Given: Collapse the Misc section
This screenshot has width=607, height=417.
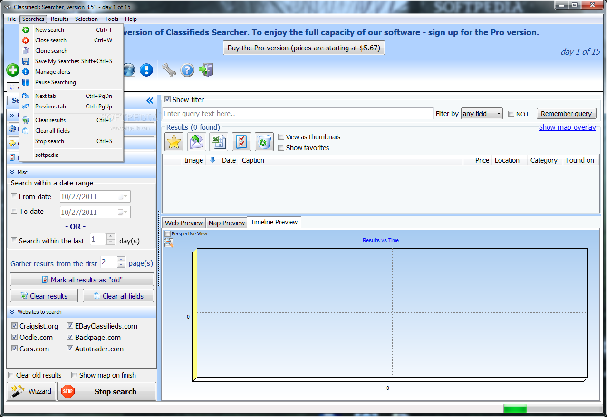Looking at the screenshot, I should tap(12, 172).
